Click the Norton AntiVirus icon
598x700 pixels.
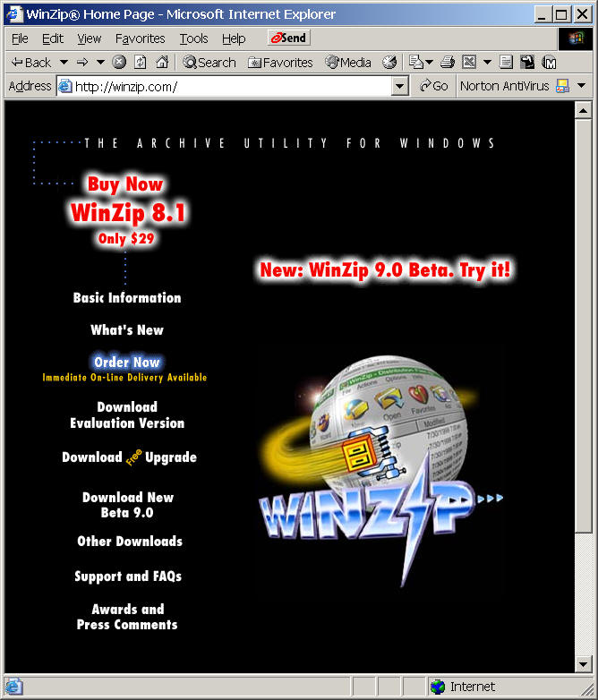coord(562,86)
